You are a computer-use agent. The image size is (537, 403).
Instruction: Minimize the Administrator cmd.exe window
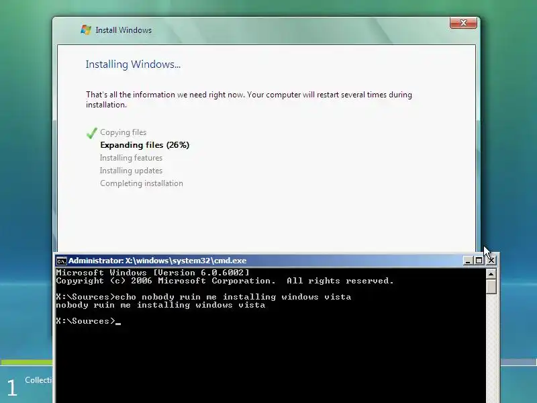(x=468, y=261)
